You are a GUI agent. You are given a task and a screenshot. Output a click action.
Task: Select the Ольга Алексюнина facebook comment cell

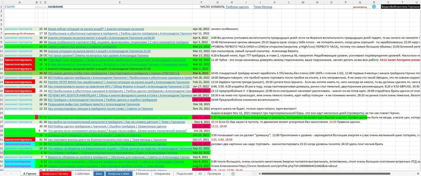point(273,166)
